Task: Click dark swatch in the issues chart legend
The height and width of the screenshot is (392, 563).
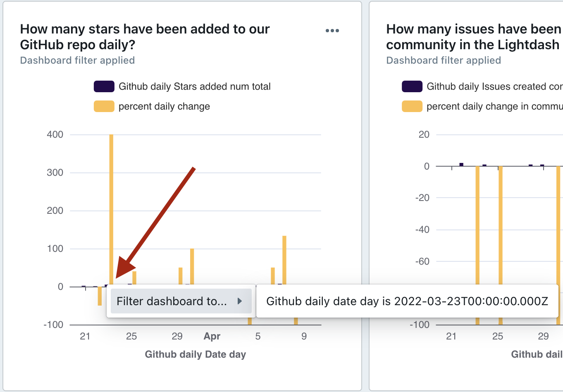Action: tap(412, 86)
